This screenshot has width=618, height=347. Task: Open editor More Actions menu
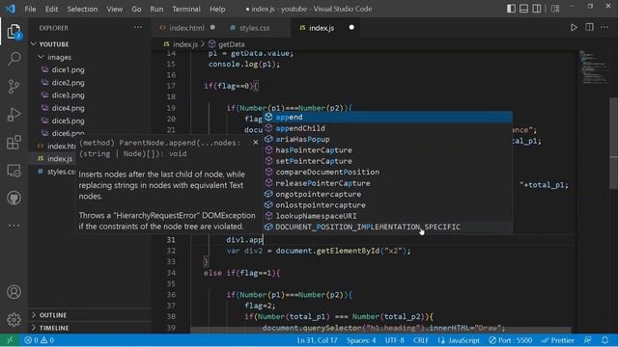click(x=604, y=27)
